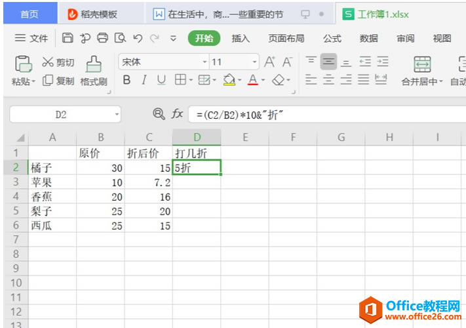466x328 pixels.
Task: Switch to the 公式 ribbon tab
Action: click(x=332, y=38)
